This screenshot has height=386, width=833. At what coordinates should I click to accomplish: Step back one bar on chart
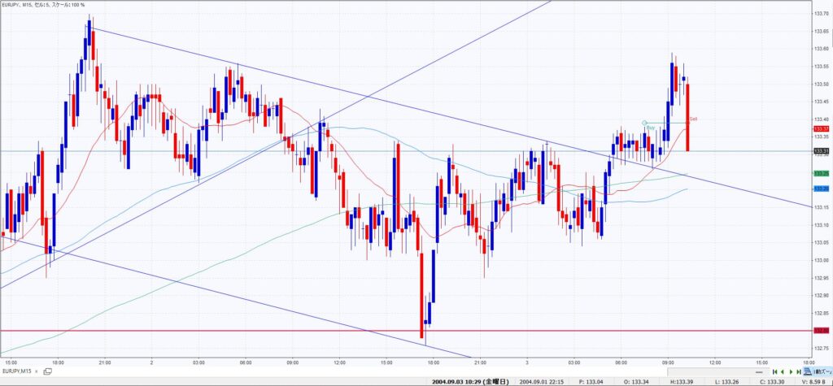[781, 371]
